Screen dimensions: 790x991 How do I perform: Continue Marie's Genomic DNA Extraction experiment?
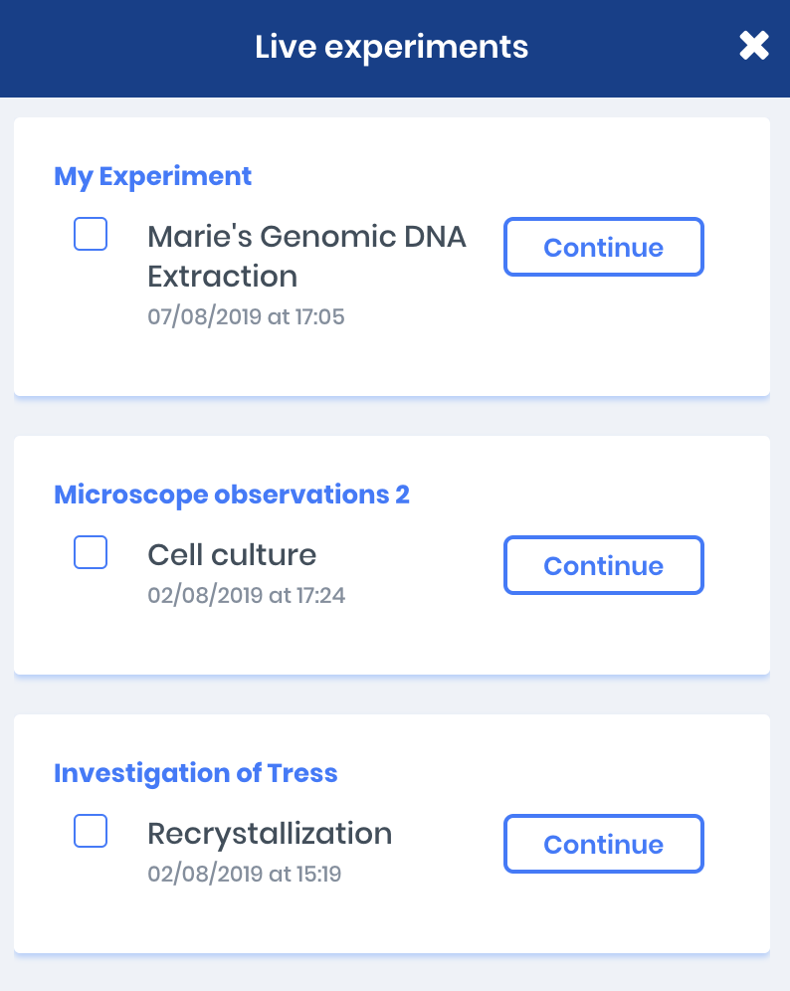[x=603, y=247]
